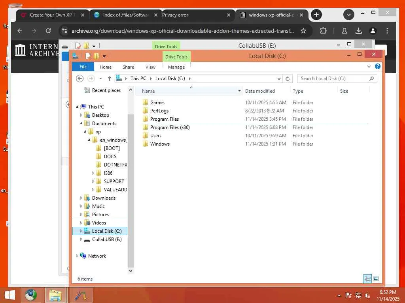
Task: Open Chrome tab search dropdown
Action: tap(348, 15)
